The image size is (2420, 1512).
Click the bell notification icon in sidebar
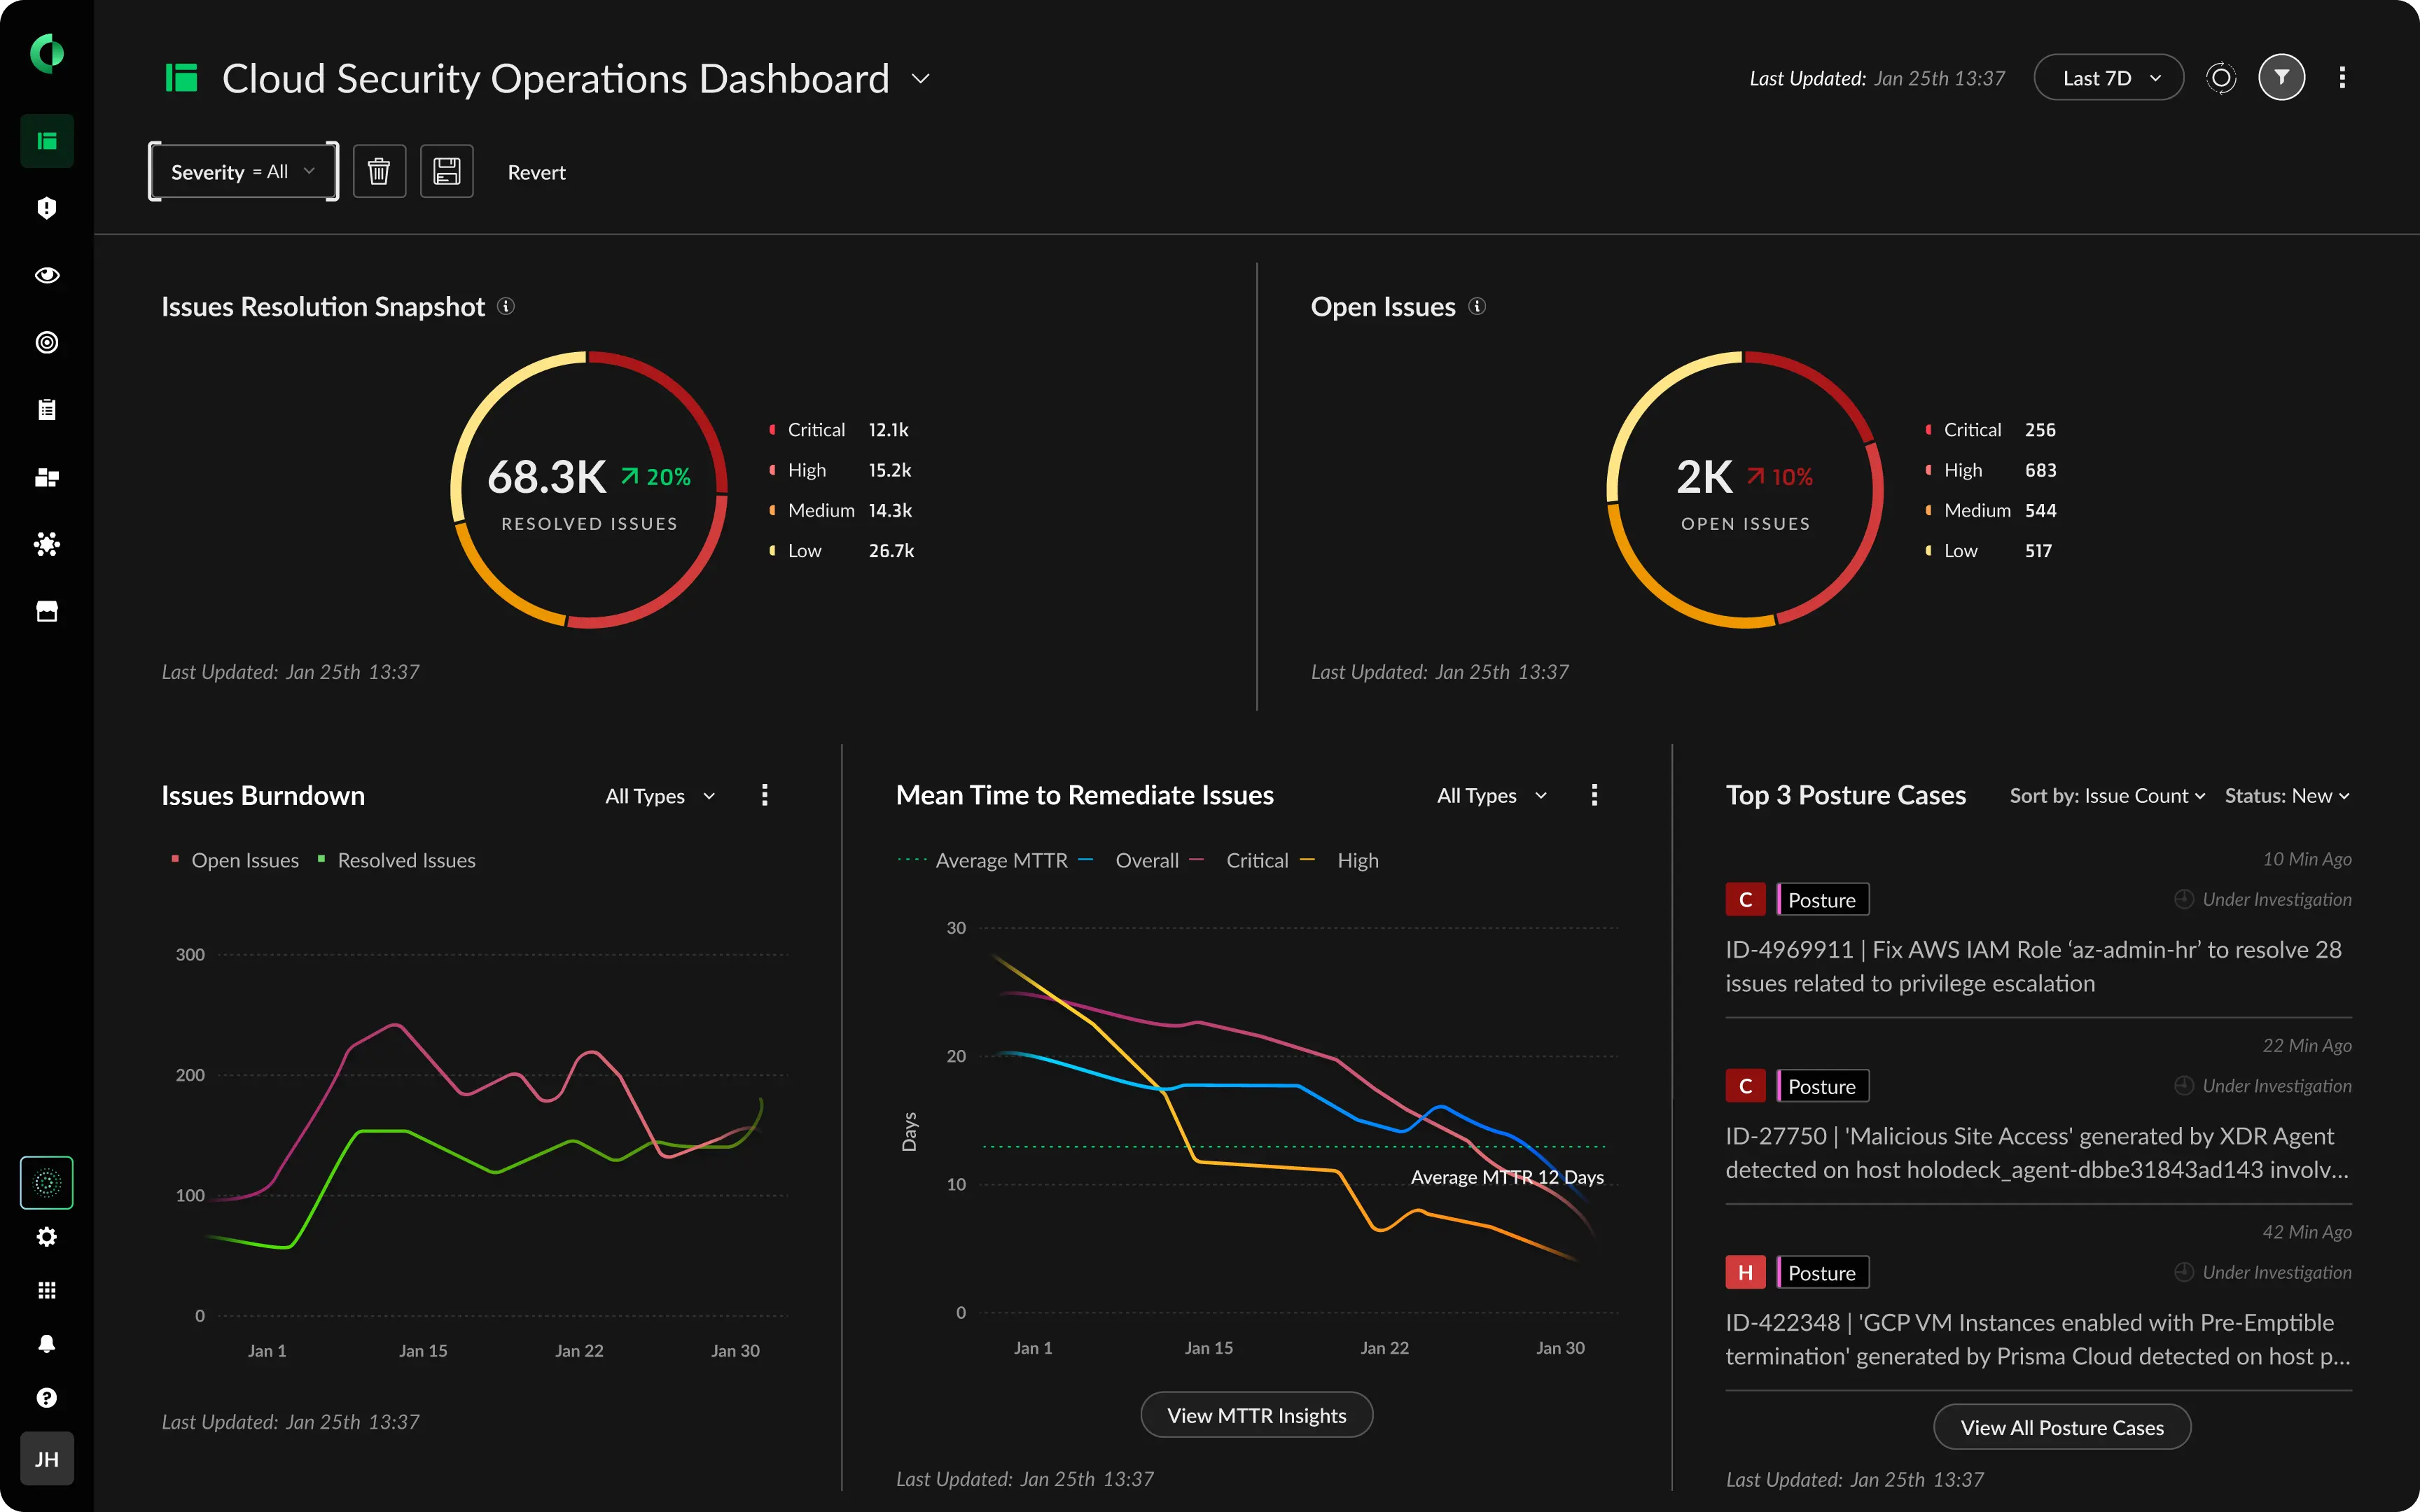[46, 1345]
